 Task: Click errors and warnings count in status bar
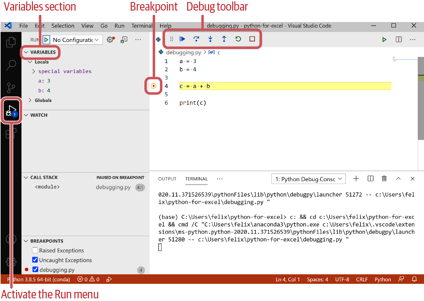point(88,279)
